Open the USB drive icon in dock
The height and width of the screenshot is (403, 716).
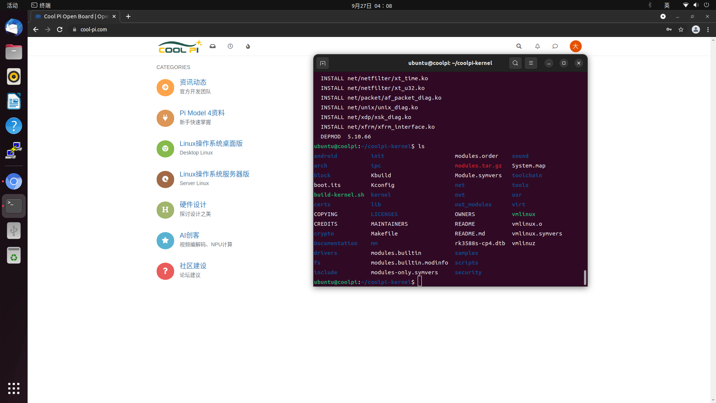point(14,231)
